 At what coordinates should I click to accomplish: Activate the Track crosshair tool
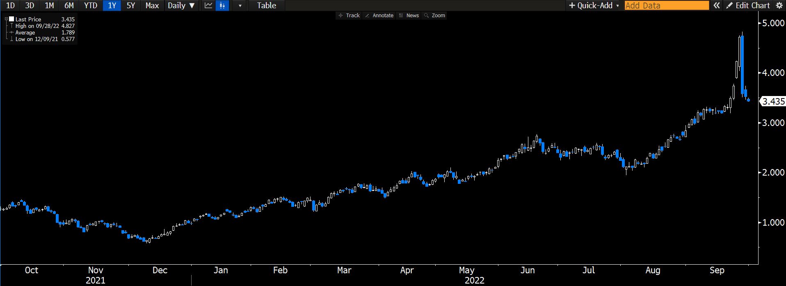pos(349,16)
